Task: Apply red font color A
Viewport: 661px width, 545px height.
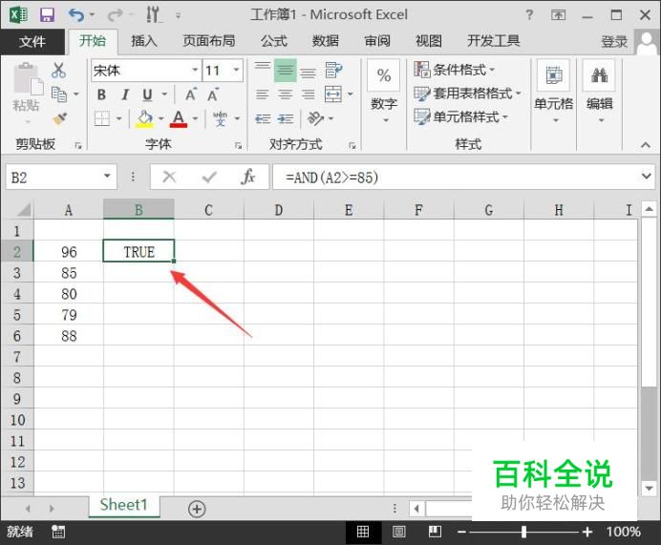Action: click(179, 118)
